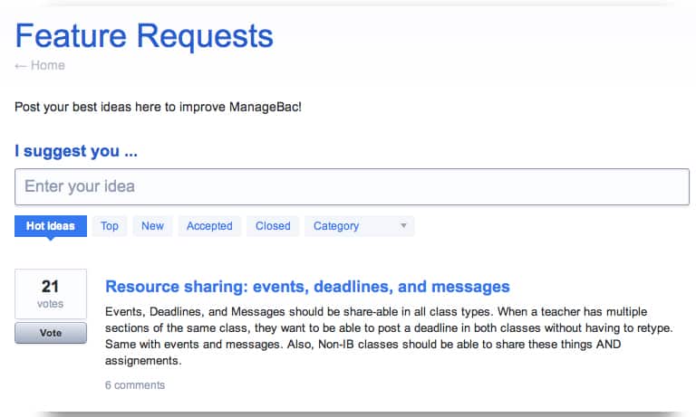Click the Resource sharing idea description paragraph
Viewport: 696px width, 417px height.
pyautogui.click(x=389, y=336)
